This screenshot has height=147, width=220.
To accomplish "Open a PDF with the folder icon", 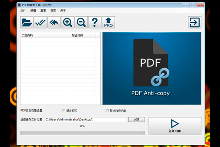I will (x=27, y=22).
